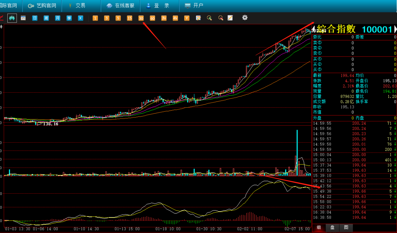This screenshot has height=233, width=397.
Task: Select the candlestick chart icon
Action: pyautogui.click(x=12, y=18)
